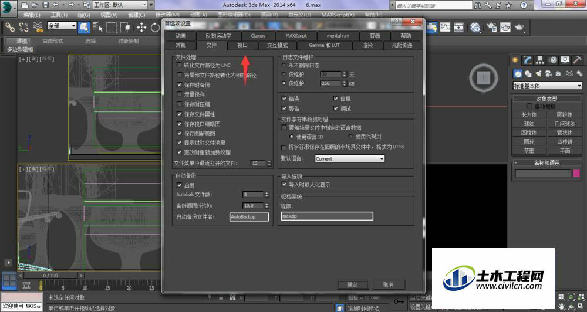This screenshot has height=312, width=587.
Task: Select 使用代码页 radio button
Action: click(x=351, y=137)
